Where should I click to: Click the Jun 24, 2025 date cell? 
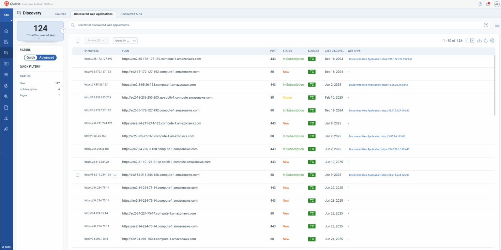[x=334, y=239]
